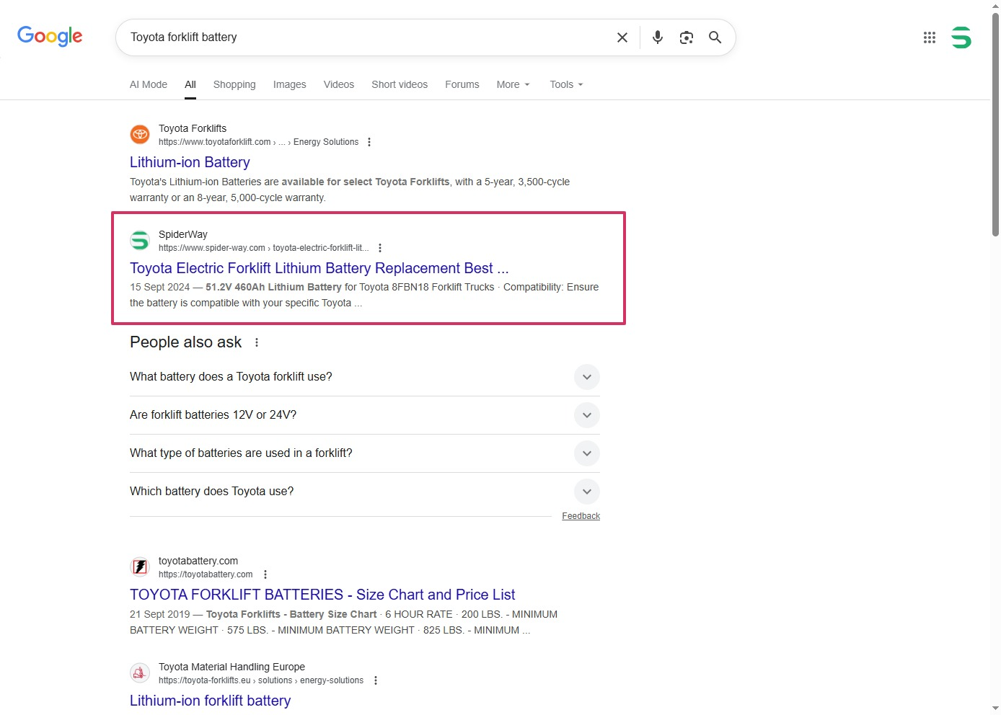1001x715 pixels.
Task: Expand "Are forklift batteries 12V or 24V?"
Action: (x=586, y=415)
